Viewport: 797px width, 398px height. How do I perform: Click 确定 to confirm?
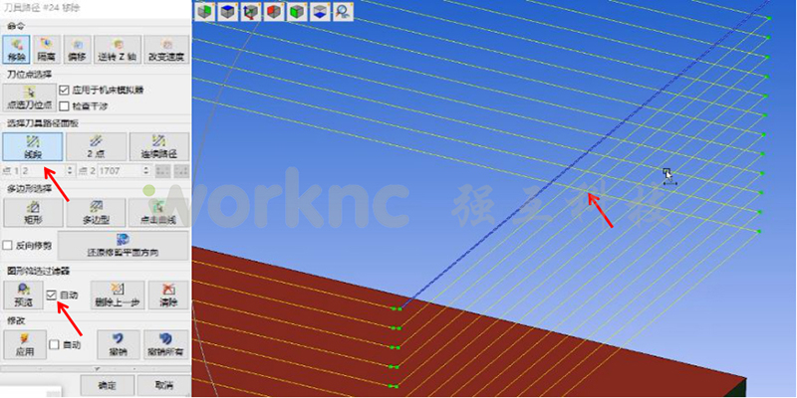click(108, 386)
